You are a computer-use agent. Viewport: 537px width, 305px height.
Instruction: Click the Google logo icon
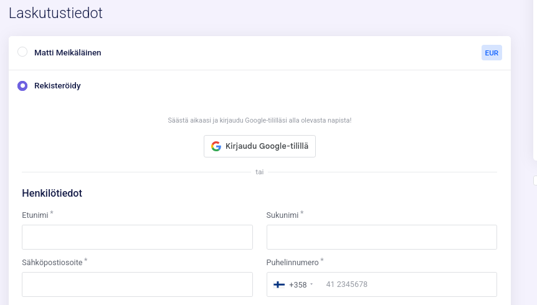coord(216,146)
